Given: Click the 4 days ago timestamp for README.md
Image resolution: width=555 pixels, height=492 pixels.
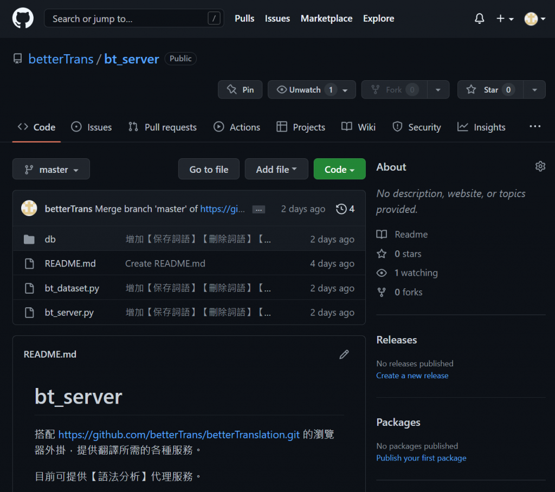Looking at the screenshot, I should pos(332,264).
